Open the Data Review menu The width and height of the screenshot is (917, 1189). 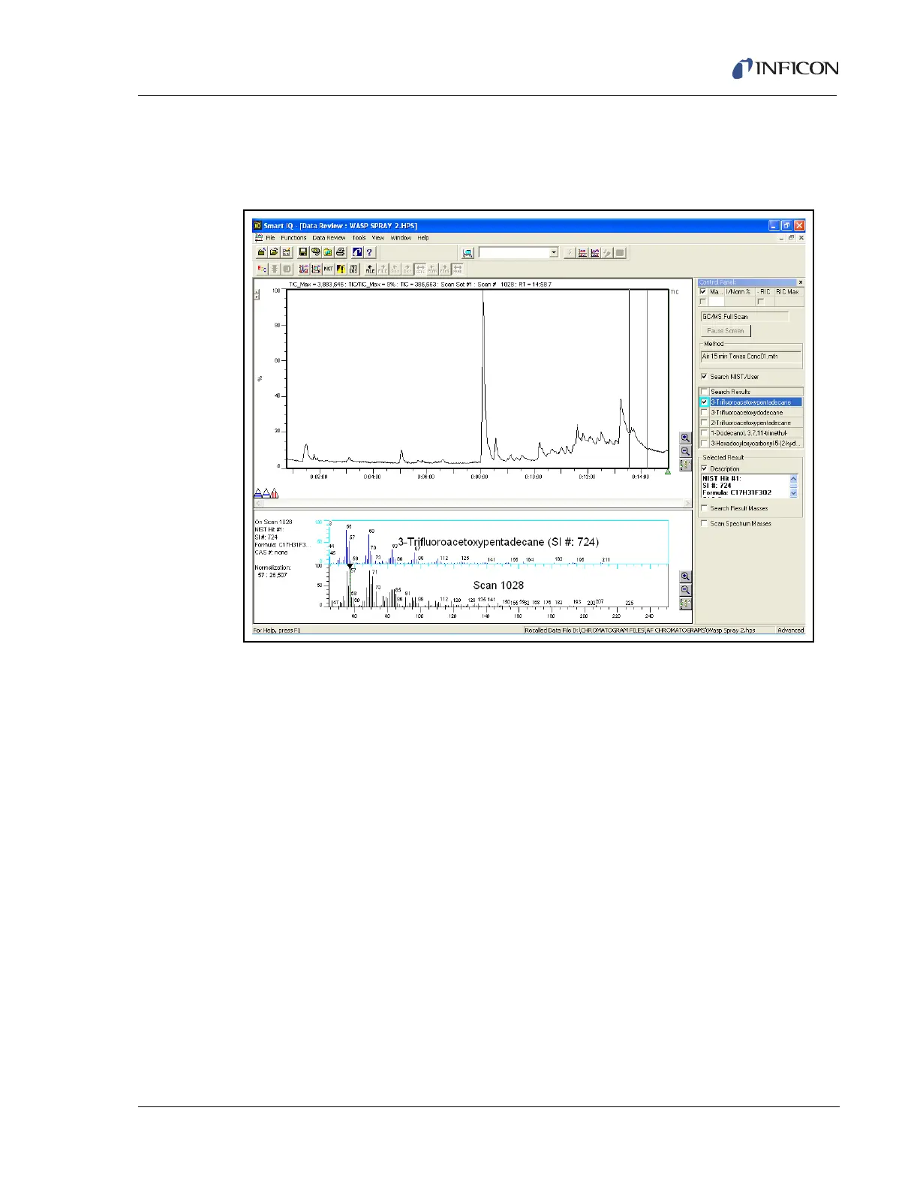tap(329, 238)
